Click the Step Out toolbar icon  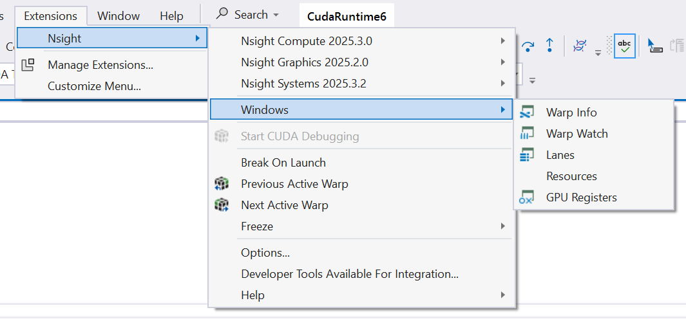pyautogui.click(x=549, y=46)
